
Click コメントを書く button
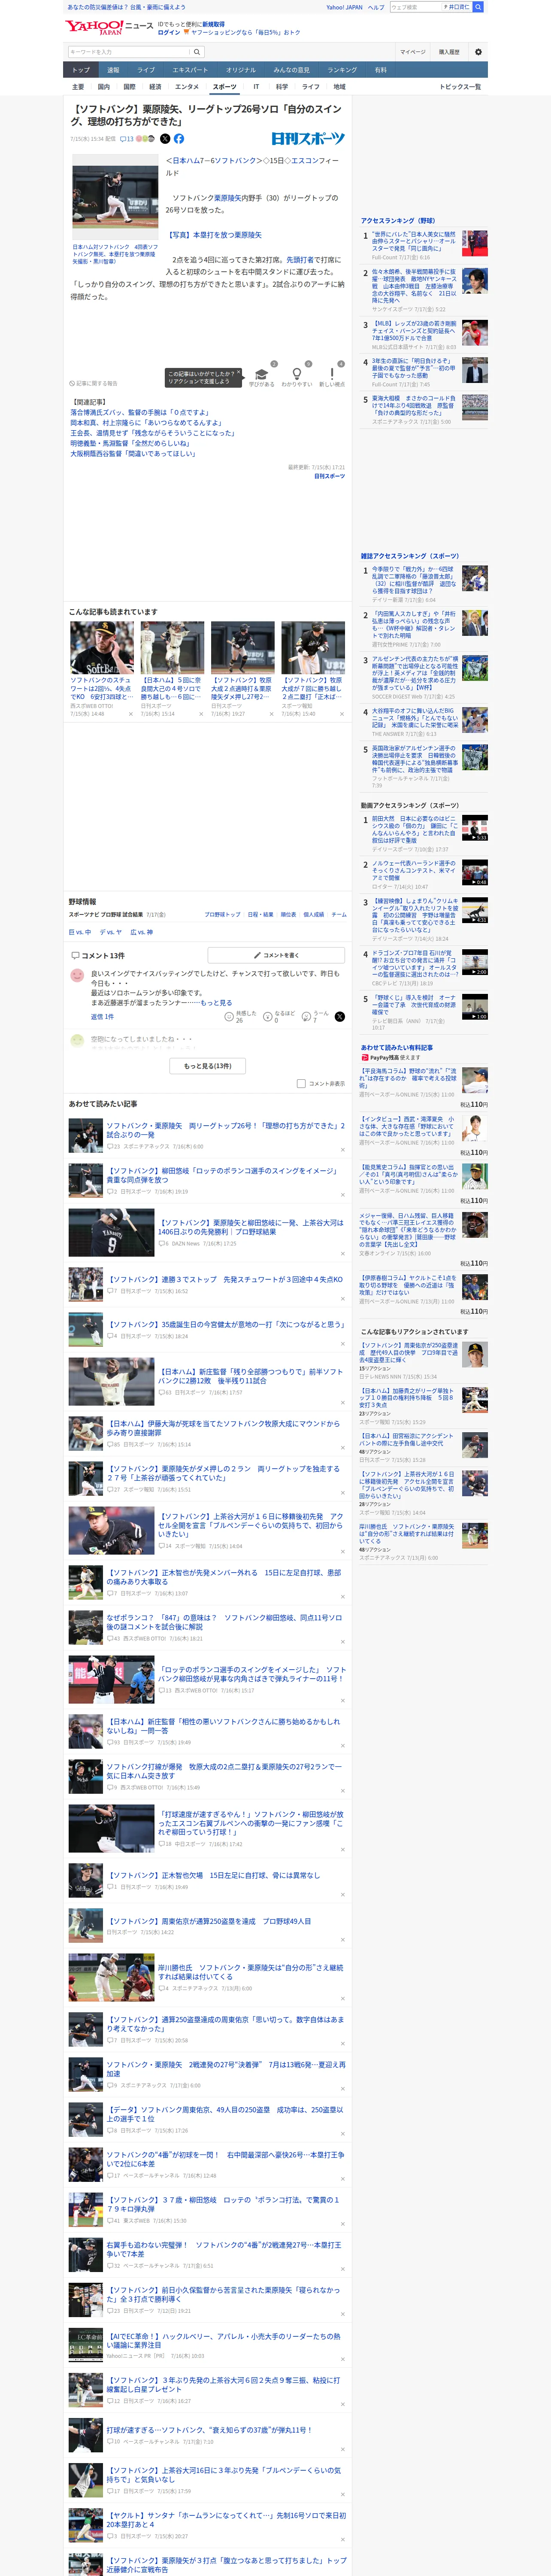pos(276,955)
